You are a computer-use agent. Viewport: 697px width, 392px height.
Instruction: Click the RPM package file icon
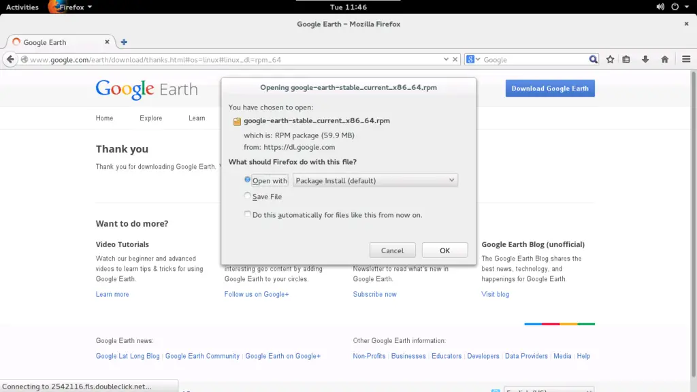237,121
